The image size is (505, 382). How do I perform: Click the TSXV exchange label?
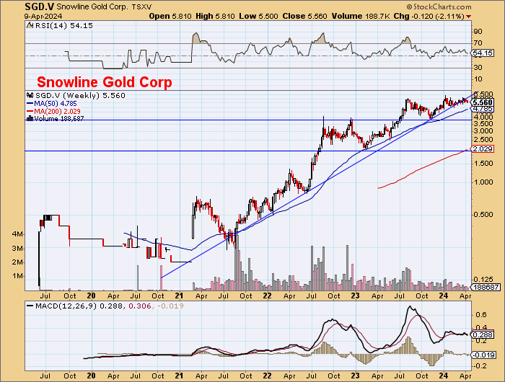point(141,6)
